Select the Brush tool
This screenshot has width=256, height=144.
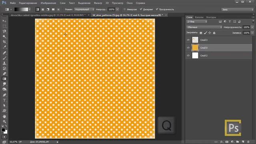(4, 58)
